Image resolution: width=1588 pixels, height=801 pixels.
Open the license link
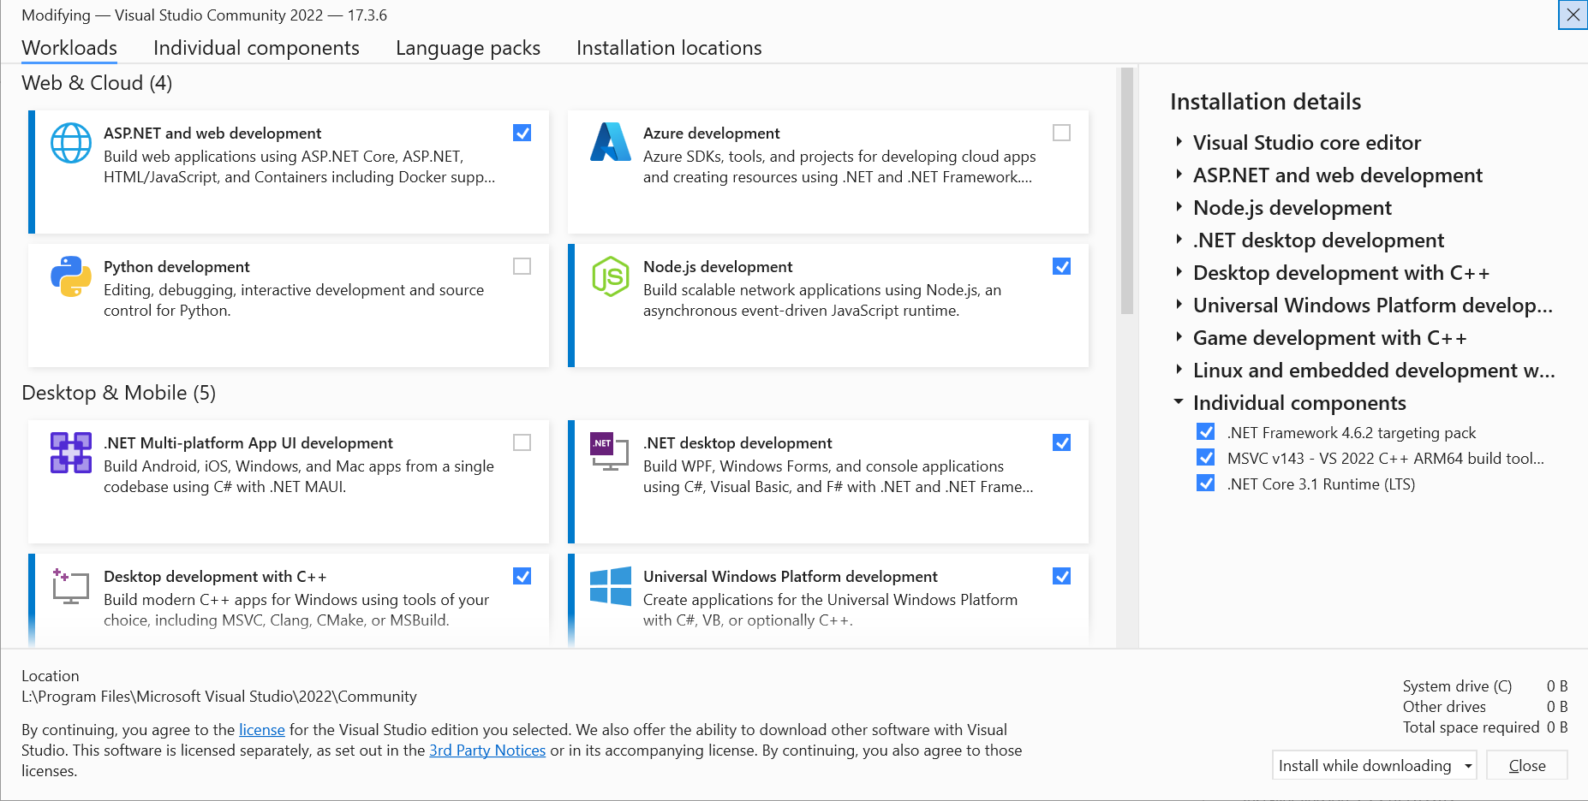tap(262, 730)
